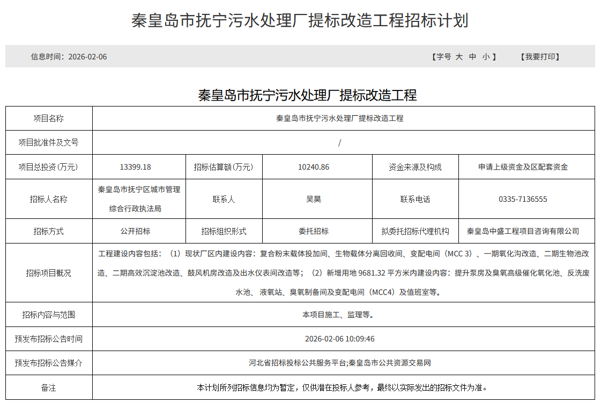Click the announcement media platform text
601x403 pixels.
(x=340, y=363)
